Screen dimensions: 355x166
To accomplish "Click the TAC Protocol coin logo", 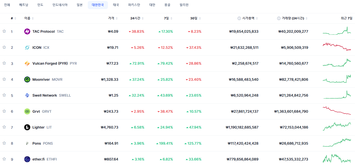I will click(x=27, y=31).
